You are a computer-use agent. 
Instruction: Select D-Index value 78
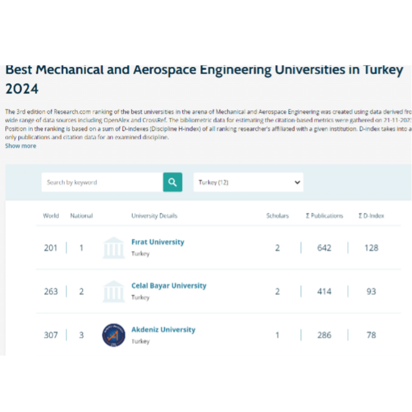tap(371, 335)
